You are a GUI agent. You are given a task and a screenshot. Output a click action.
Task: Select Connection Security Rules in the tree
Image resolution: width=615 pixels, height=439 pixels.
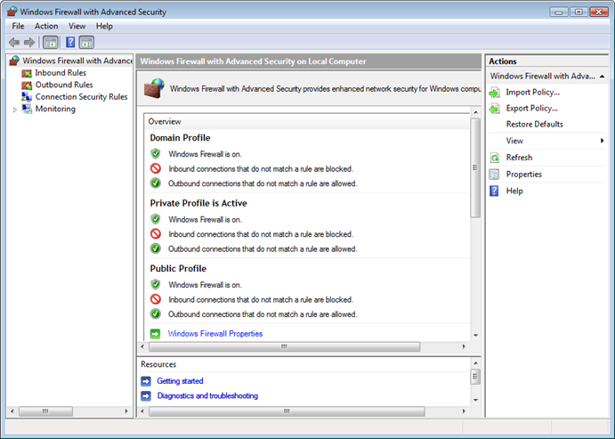click(81, 97)
